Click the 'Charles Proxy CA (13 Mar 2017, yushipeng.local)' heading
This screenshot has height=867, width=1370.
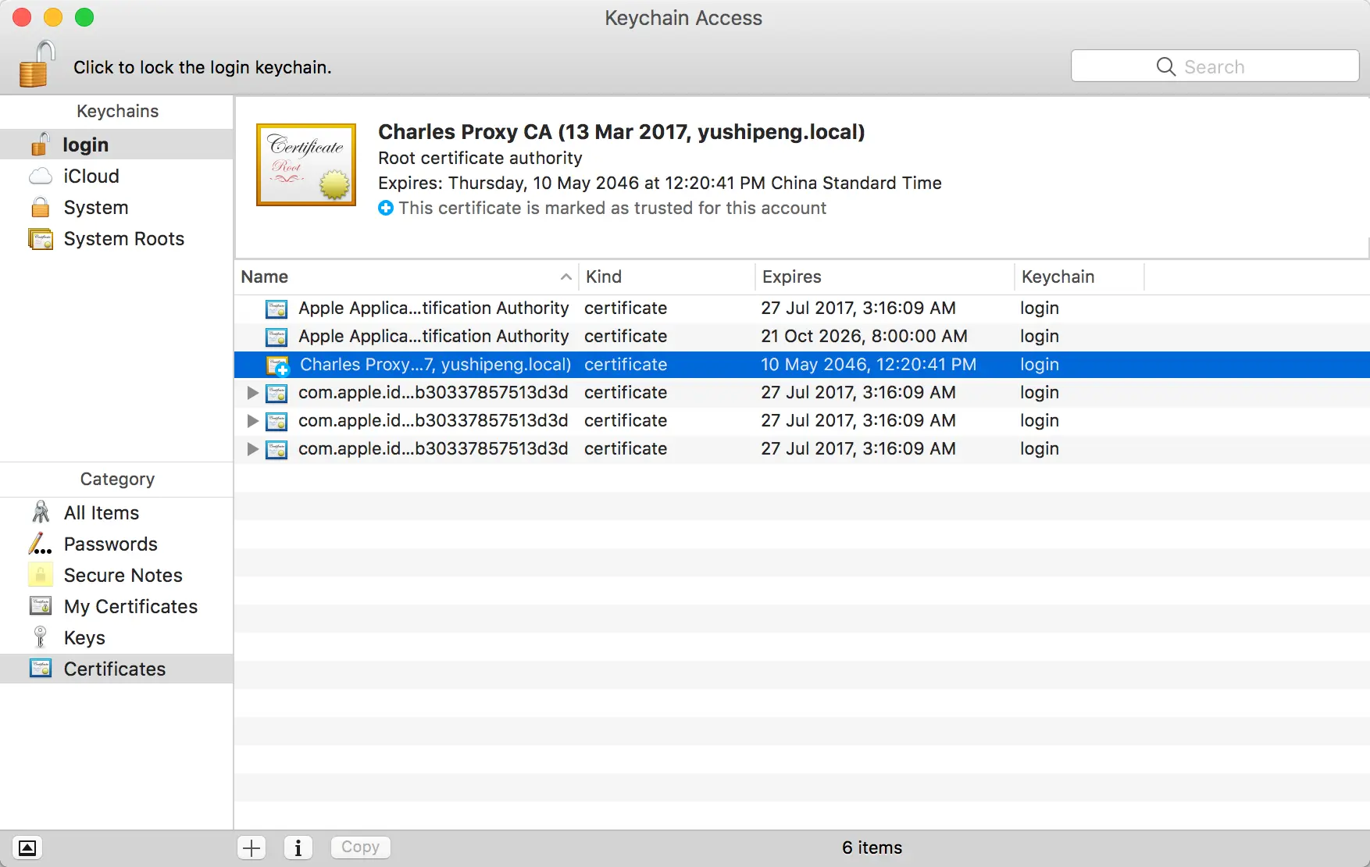pyautogui.click(x=621, y=132)
